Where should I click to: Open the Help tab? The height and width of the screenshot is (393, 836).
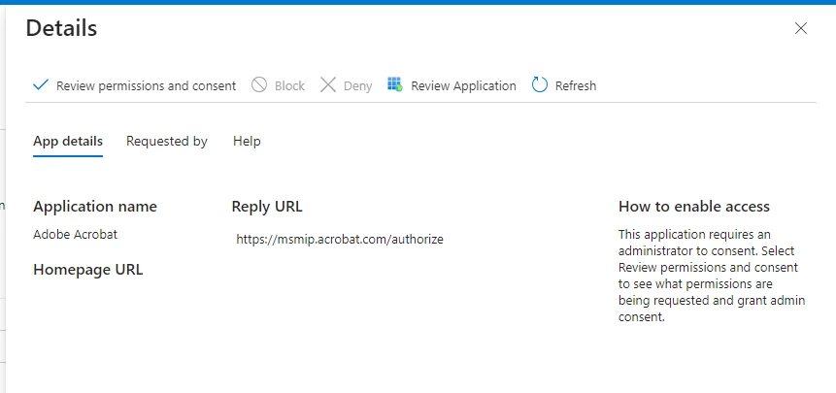pyautogui.click(x=247, y=141)
